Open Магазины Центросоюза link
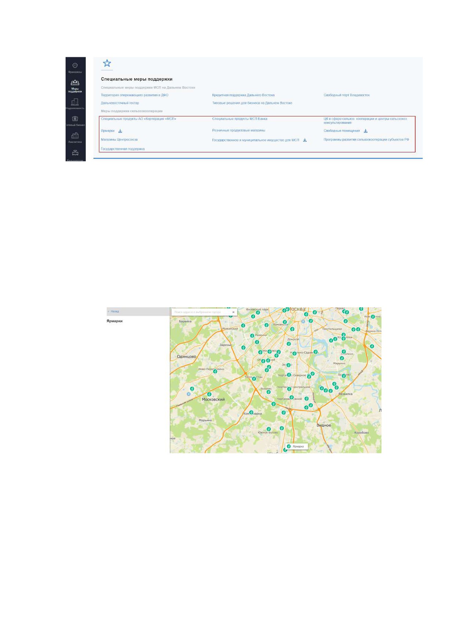 (119, 140)
